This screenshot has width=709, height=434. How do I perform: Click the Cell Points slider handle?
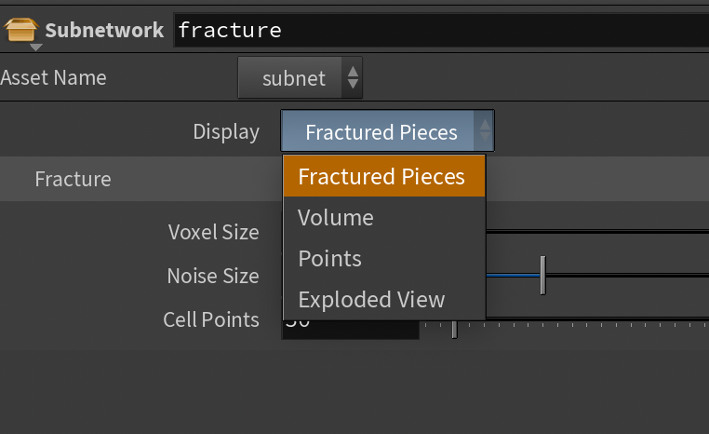click(x=454, y=329)
